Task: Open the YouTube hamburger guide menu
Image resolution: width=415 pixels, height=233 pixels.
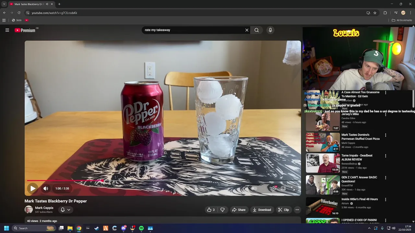Action: click(x=7, y=30)
